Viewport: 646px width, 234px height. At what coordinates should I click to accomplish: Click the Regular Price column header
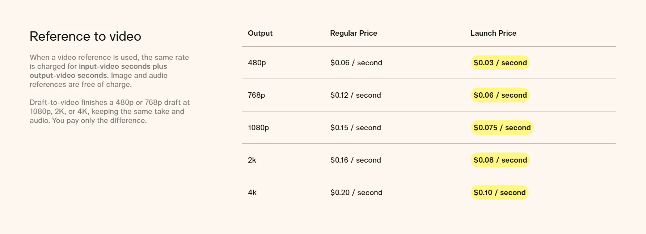(x=354, y=33)
